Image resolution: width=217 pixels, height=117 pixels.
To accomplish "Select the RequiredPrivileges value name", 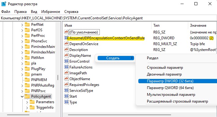I will pyautogui.click(x=84, y=85).
